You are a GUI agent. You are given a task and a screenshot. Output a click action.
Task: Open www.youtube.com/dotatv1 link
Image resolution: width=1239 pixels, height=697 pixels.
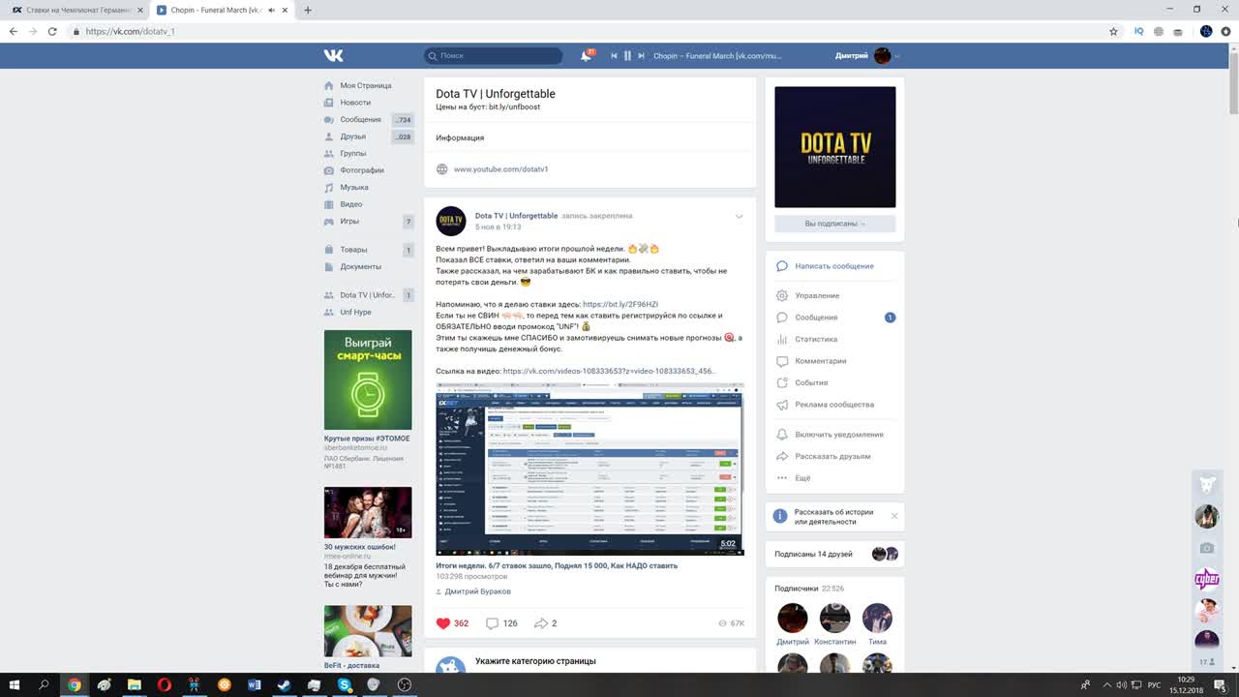pos(500,169)
